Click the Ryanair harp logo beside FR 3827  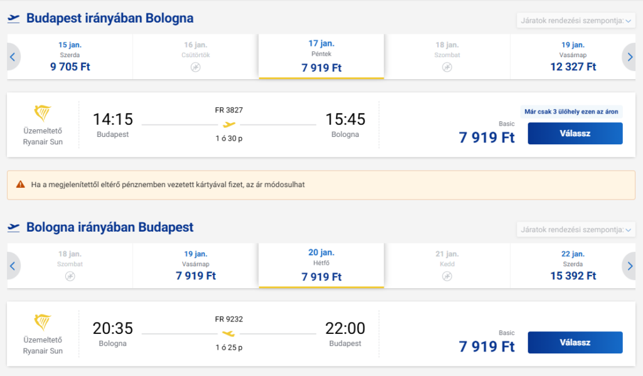42,113
